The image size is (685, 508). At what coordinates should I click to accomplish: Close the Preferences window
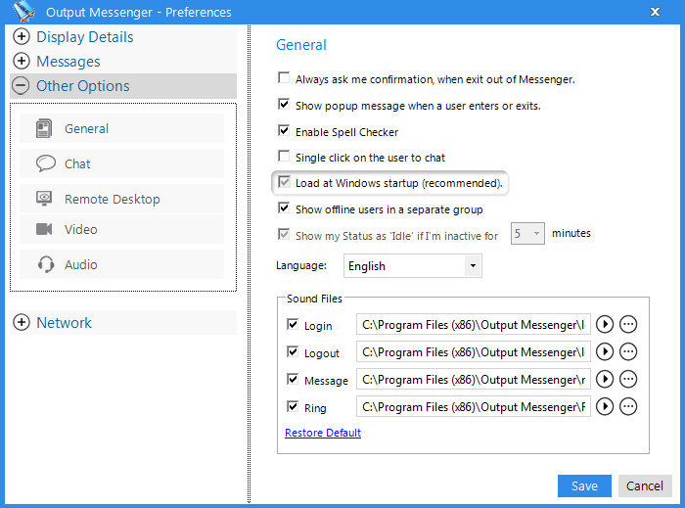point(655,12)
